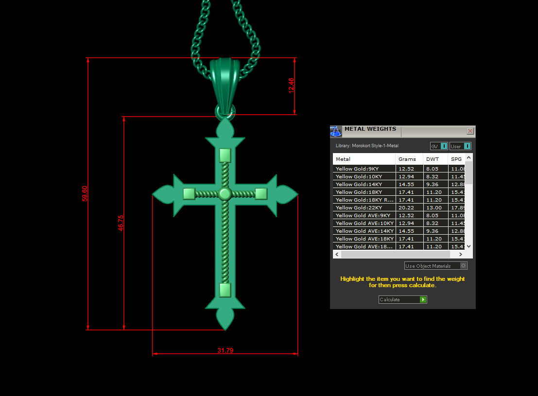
Task: Click the horizontal scrollbar thumb
Action: [x=395, y=254]
